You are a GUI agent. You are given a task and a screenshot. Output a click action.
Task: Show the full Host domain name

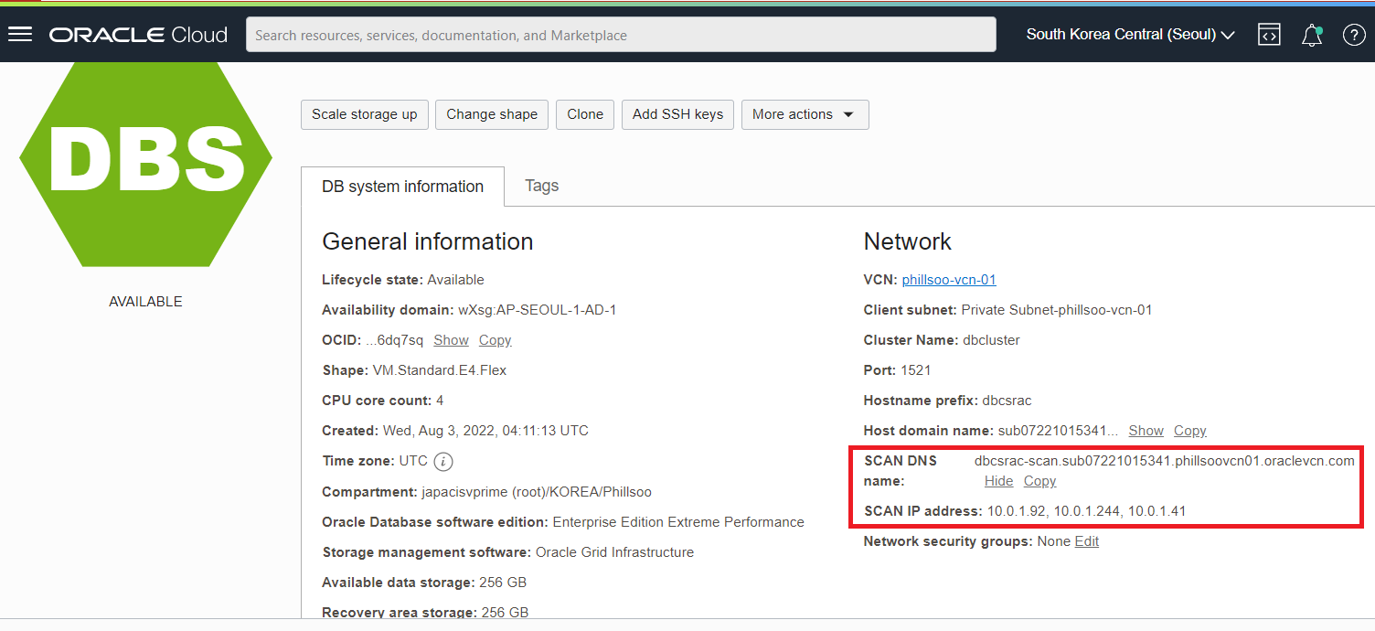1146,431
